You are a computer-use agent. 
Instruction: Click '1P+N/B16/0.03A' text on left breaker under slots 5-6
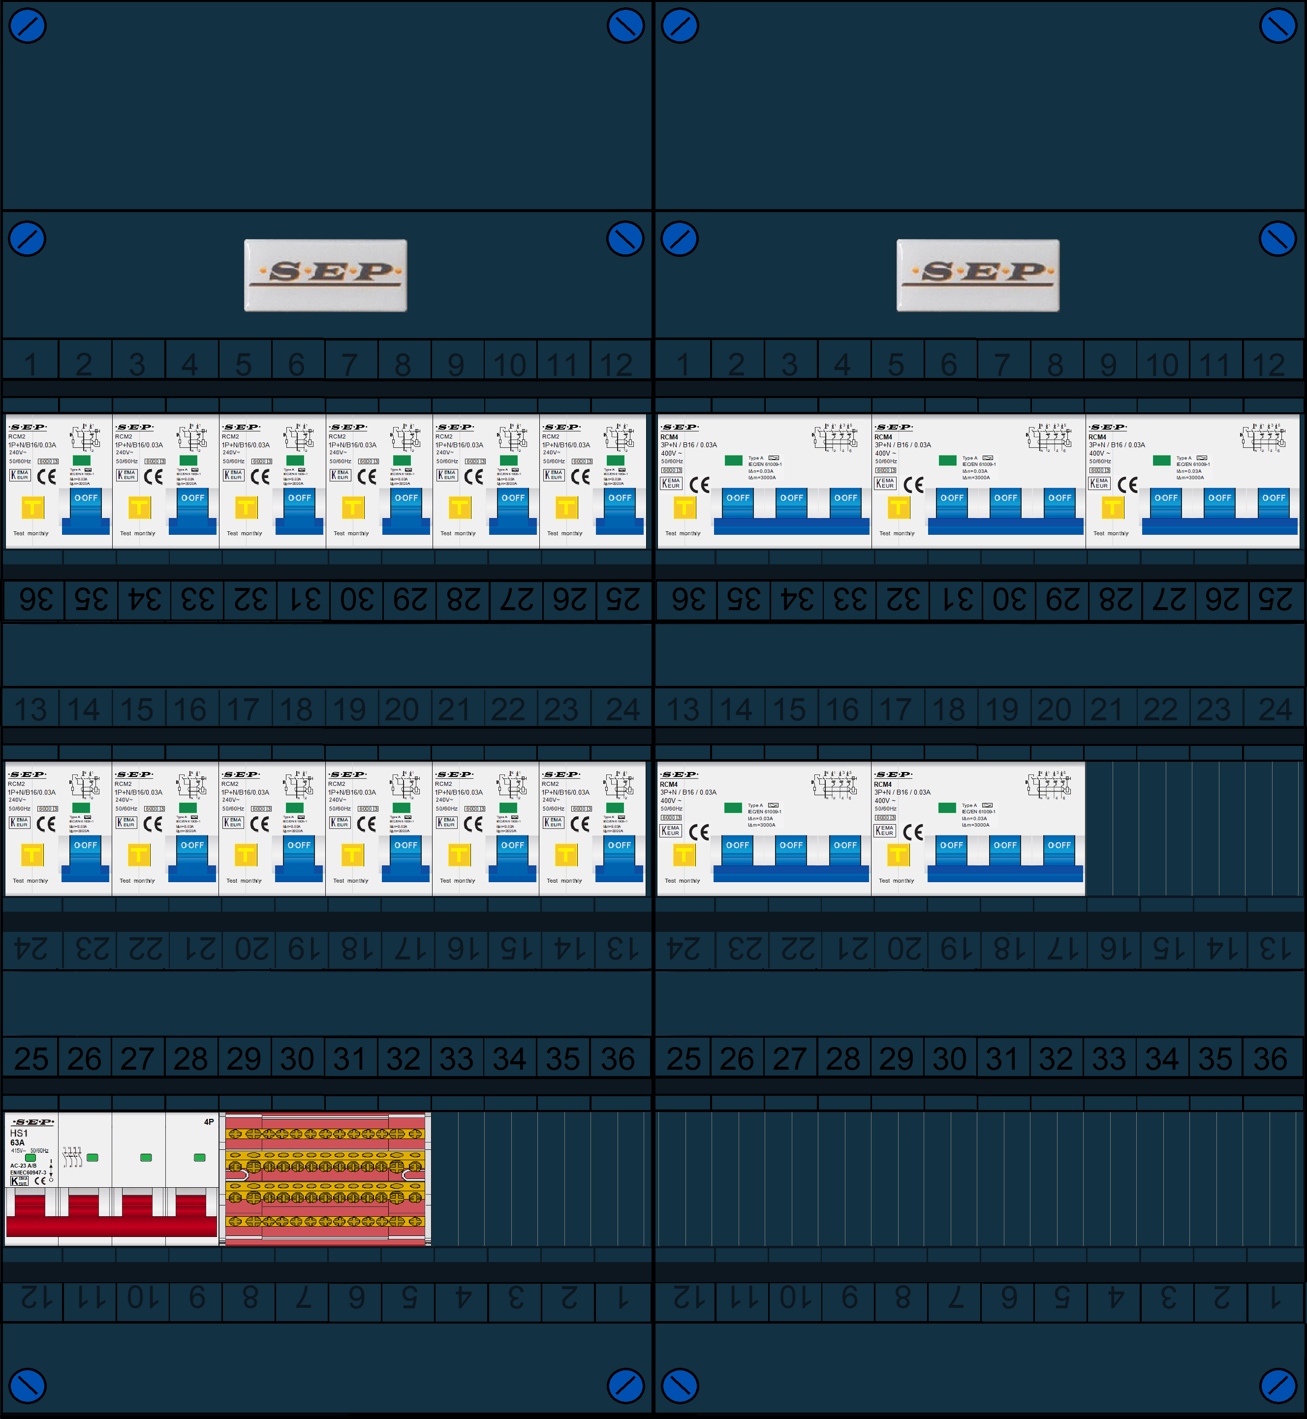click(x=246, y=445)
